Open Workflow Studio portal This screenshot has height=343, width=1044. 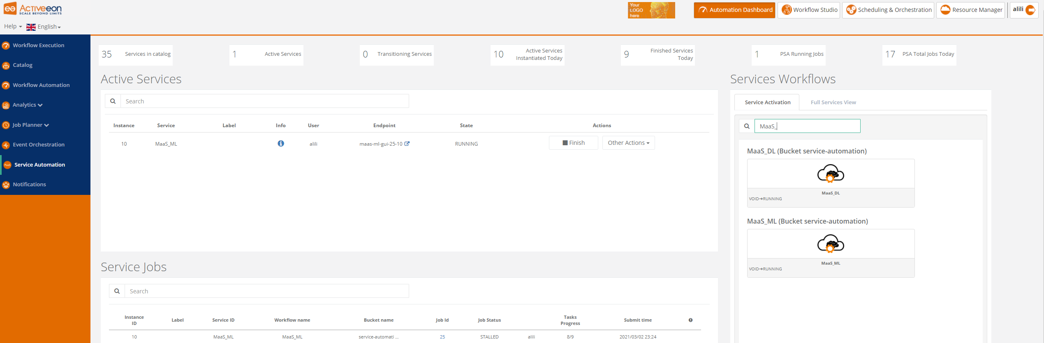tap(808, 10)
